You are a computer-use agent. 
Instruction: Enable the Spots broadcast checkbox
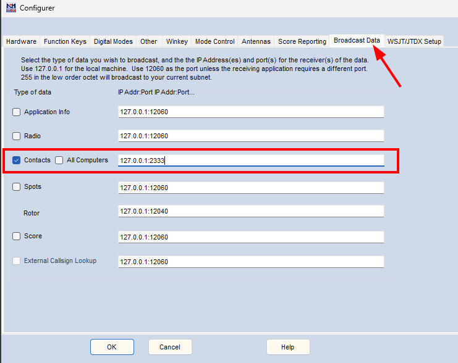(x=17, y=187)
